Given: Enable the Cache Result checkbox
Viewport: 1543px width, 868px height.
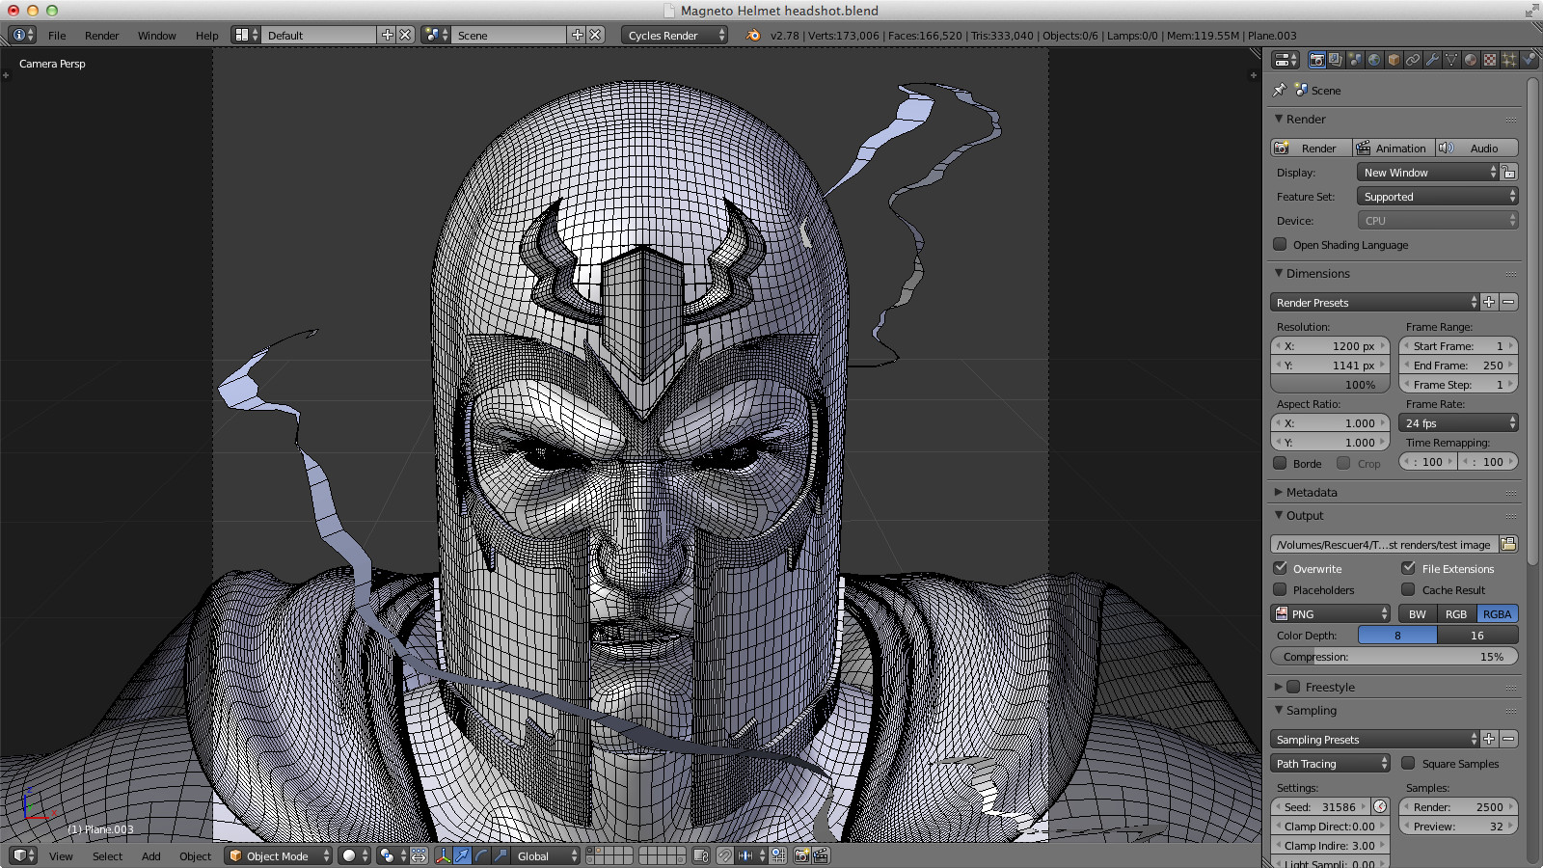Looking at the screenshot, I should tap(1408, 589).
